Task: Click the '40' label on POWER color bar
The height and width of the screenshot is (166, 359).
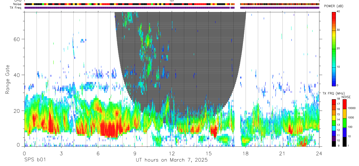Action: (338, 11)
